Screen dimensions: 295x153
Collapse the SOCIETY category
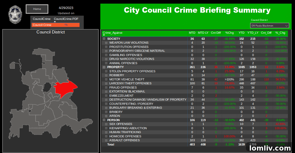[104, 39]
